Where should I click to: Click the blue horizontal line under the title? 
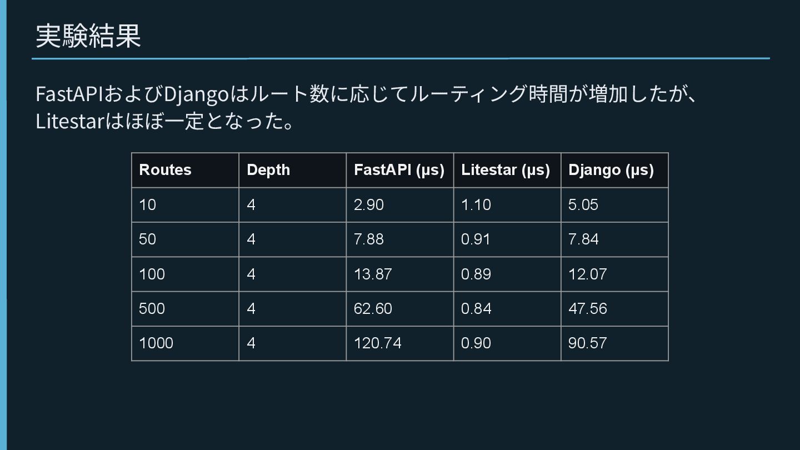[400, 58]
